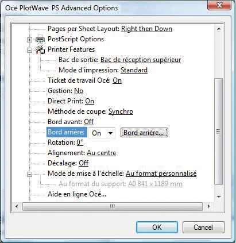Screen dimensions: 236x243
Task: Toggle Bord avant Off value
Action: pyautogui.click(x=89, y=122)
